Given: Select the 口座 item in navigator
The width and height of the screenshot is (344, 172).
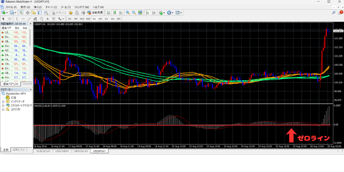Looking at the screenshot, I should click(x=13, y=97).
